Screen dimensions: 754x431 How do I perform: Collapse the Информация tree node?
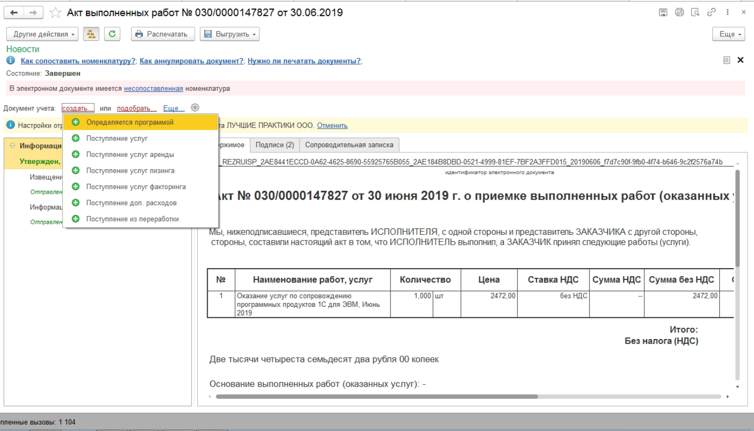coord(13,145)
